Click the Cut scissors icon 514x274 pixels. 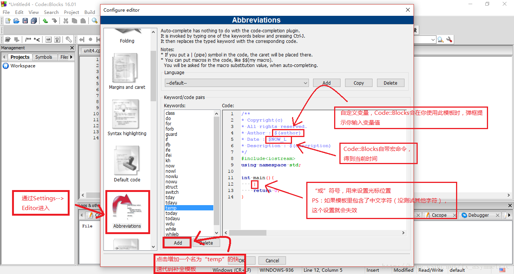(x=66, y=21)
